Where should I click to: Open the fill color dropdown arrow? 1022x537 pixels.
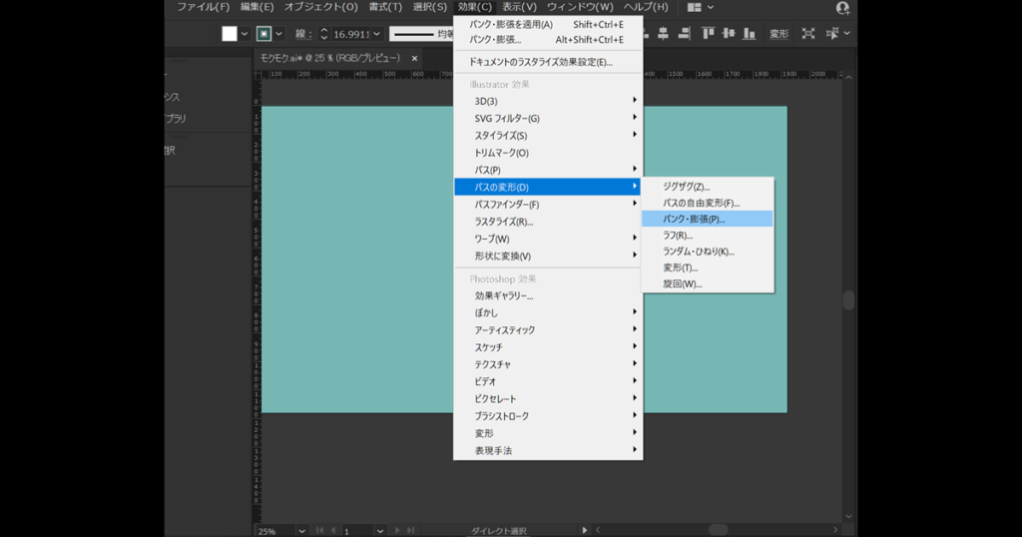(245, 34)
